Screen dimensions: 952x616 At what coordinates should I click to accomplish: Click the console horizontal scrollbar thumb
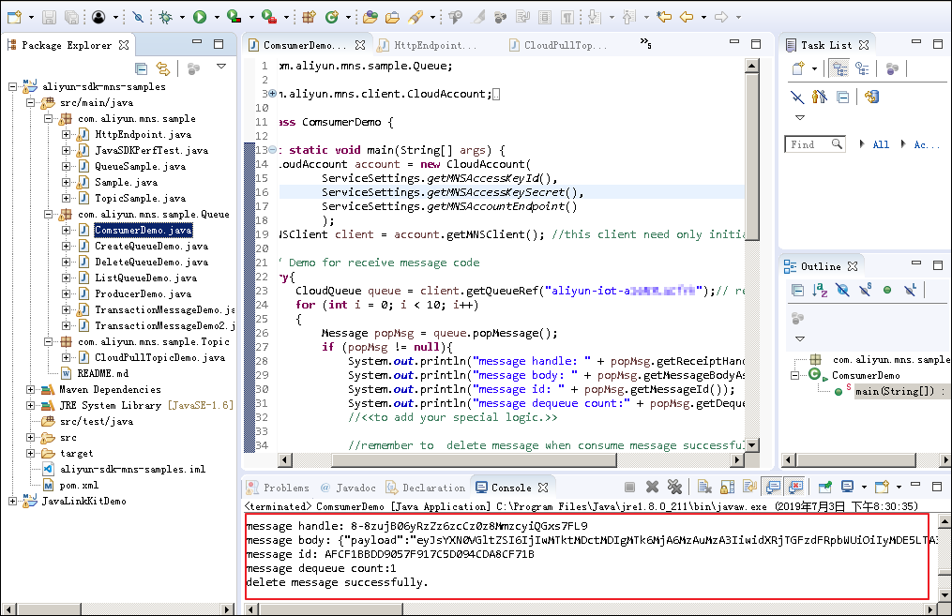tap(328, 608)
